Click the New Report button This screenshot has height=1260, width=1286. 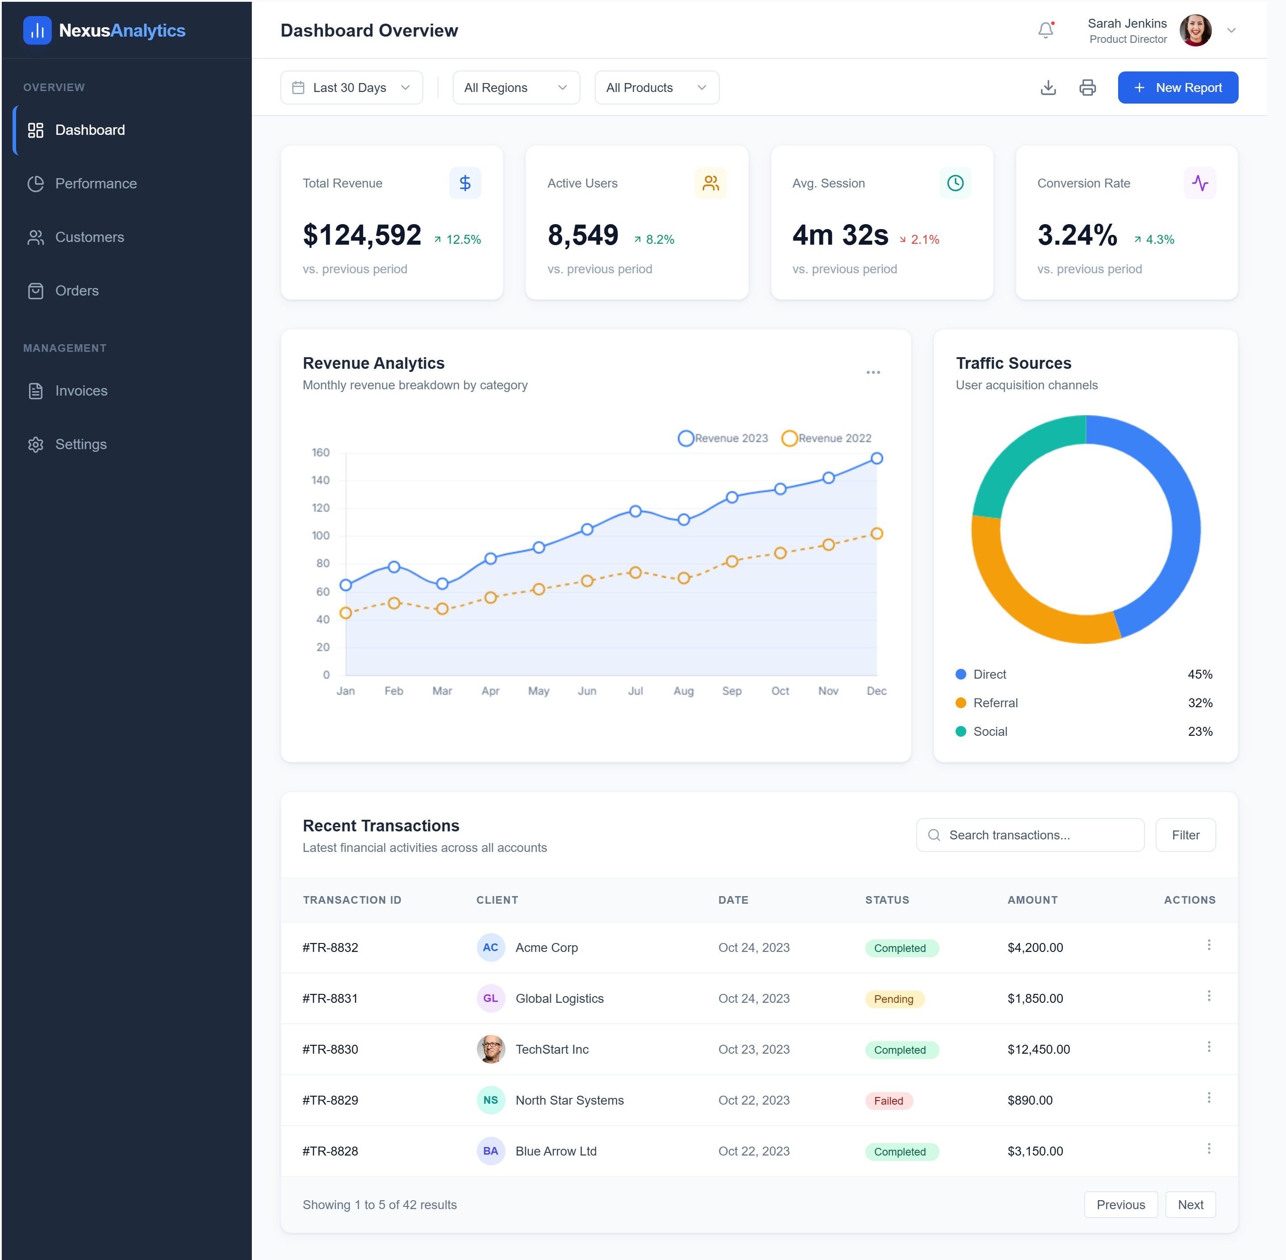(1177, 88)
